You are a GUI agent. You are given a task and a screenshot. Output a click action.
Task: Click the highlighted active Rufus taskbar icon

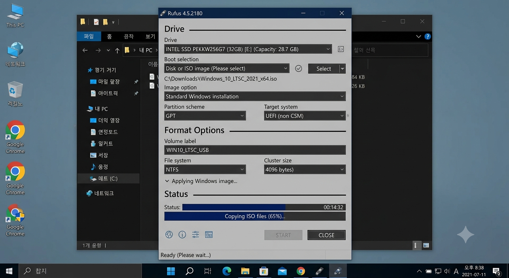point(337,271)
